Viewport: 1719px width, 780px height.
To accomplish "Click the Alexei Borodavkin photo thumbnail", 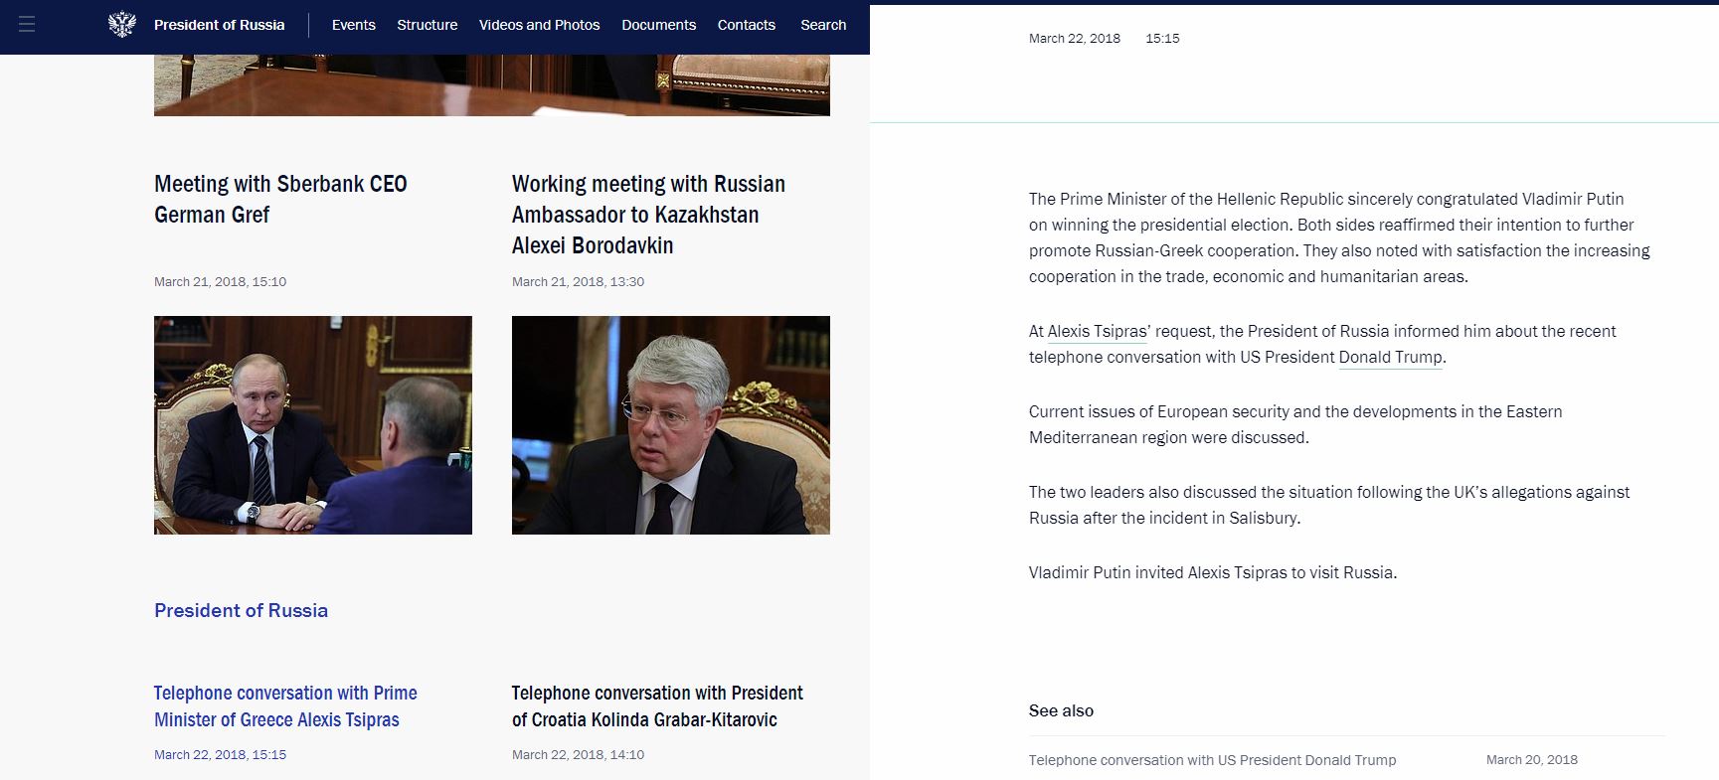I will coord(671,425).
